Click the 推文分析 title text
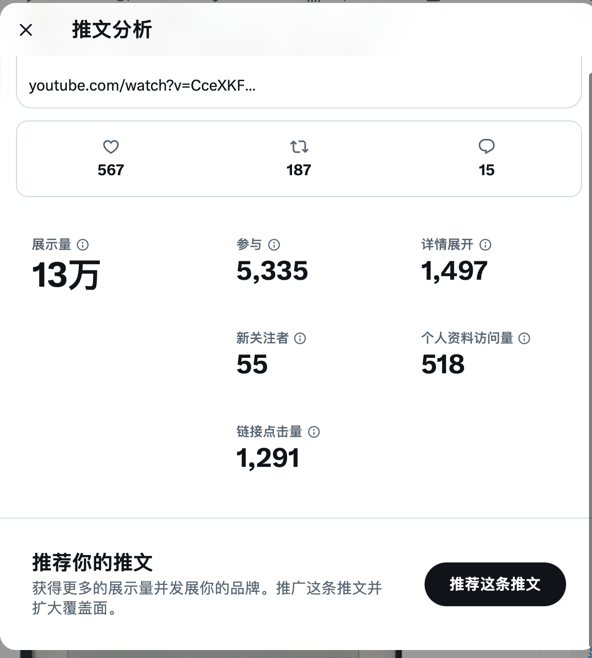Screen dimensions: 592x658 tap(111, 30)
